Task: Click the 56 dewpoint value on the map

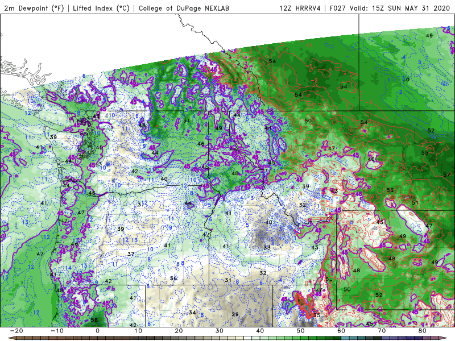Action: pos(94,320)
